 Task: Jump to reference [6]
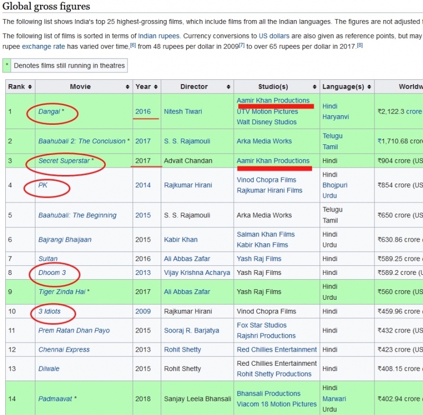point(133,45)
